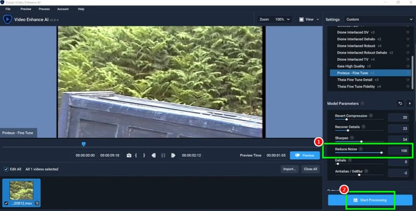
Task: Click the Revert Compression slider handle
Action: [x=346, y=120]
